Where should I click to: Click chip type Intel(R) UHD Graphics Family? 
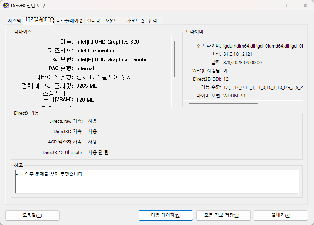[111, 59]
